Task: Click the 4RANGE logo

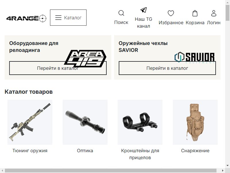Action: point(26,18)
